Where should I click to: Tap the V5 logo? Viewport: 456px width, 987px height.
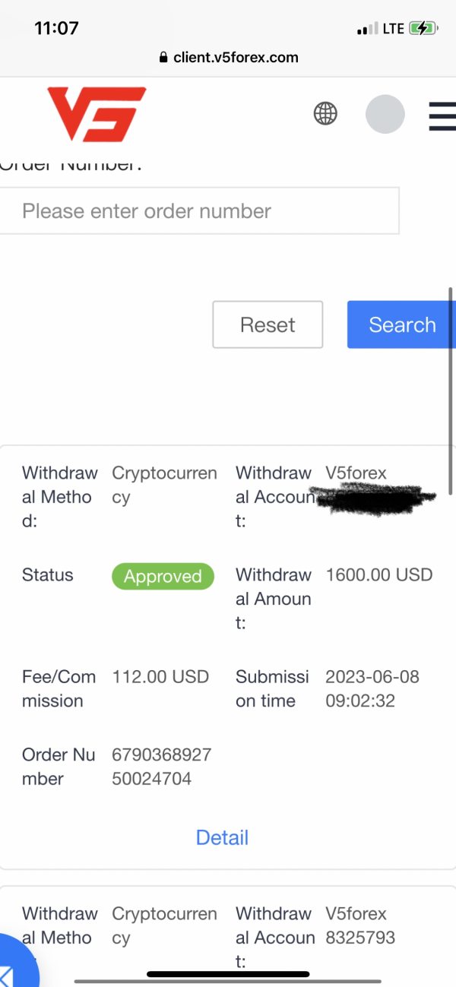97,114
